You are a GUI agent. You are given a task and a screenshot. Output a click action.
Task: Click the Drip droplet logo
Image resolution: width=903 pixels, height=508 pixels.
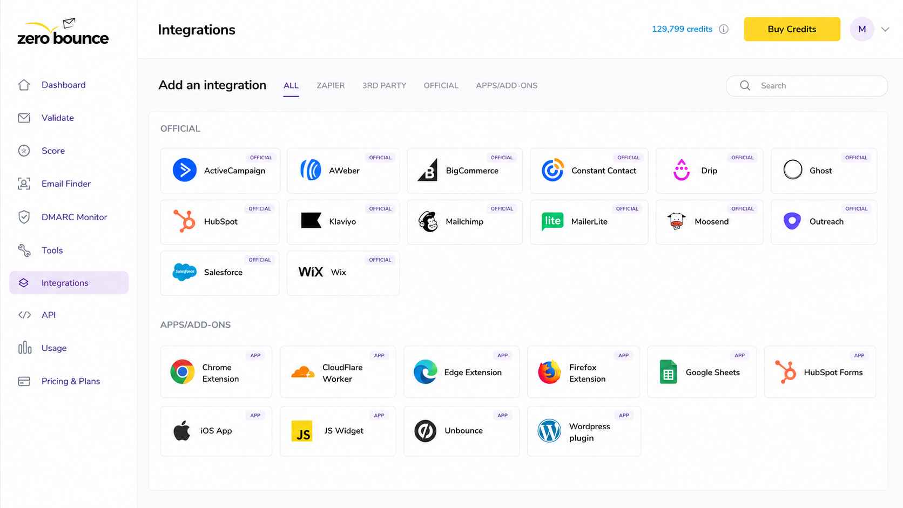[x=682, y=170]
